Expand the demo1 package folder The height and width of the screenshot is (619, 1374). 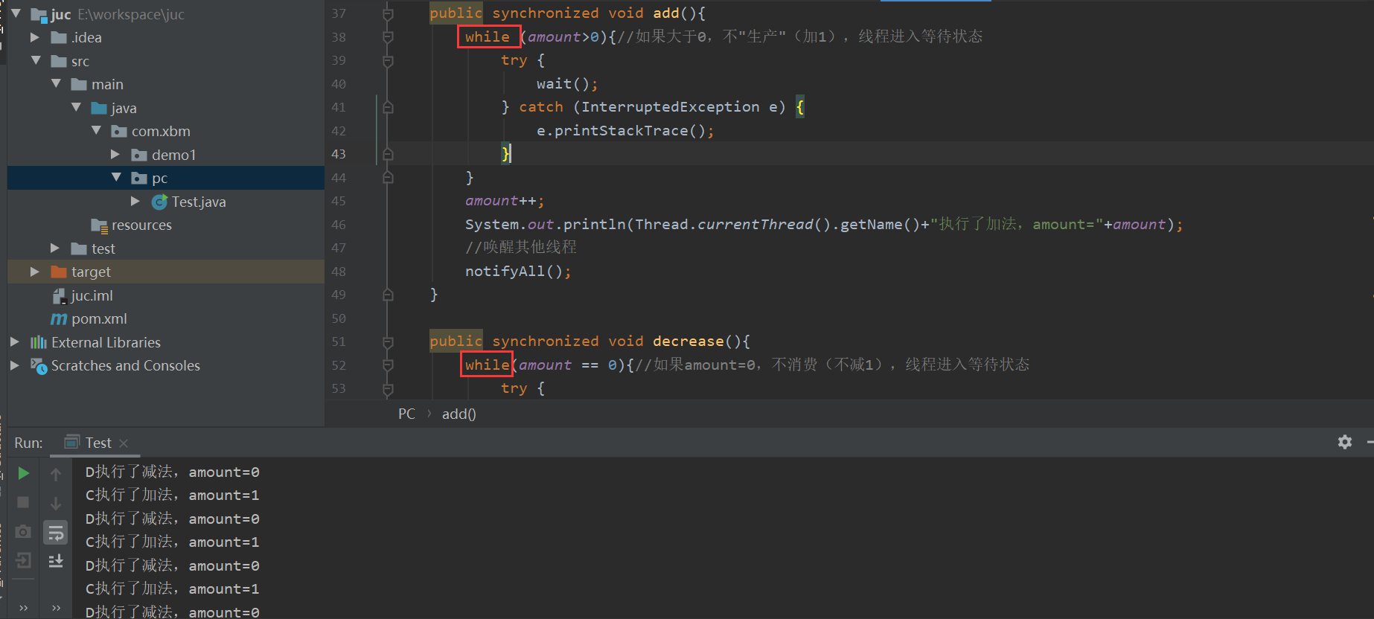click(x=115, y=155)
